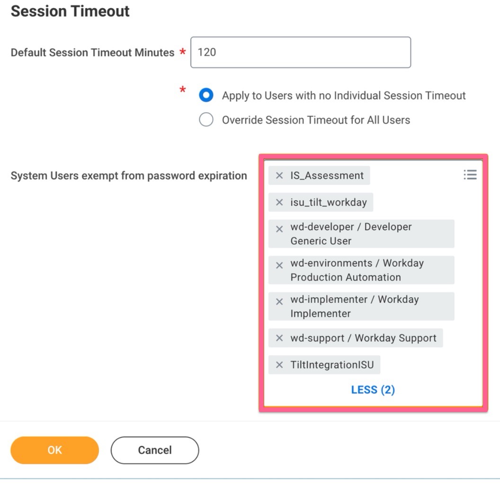Remove wd-environments Production Automation chip

pyautogui.click(x=279, y=265)
